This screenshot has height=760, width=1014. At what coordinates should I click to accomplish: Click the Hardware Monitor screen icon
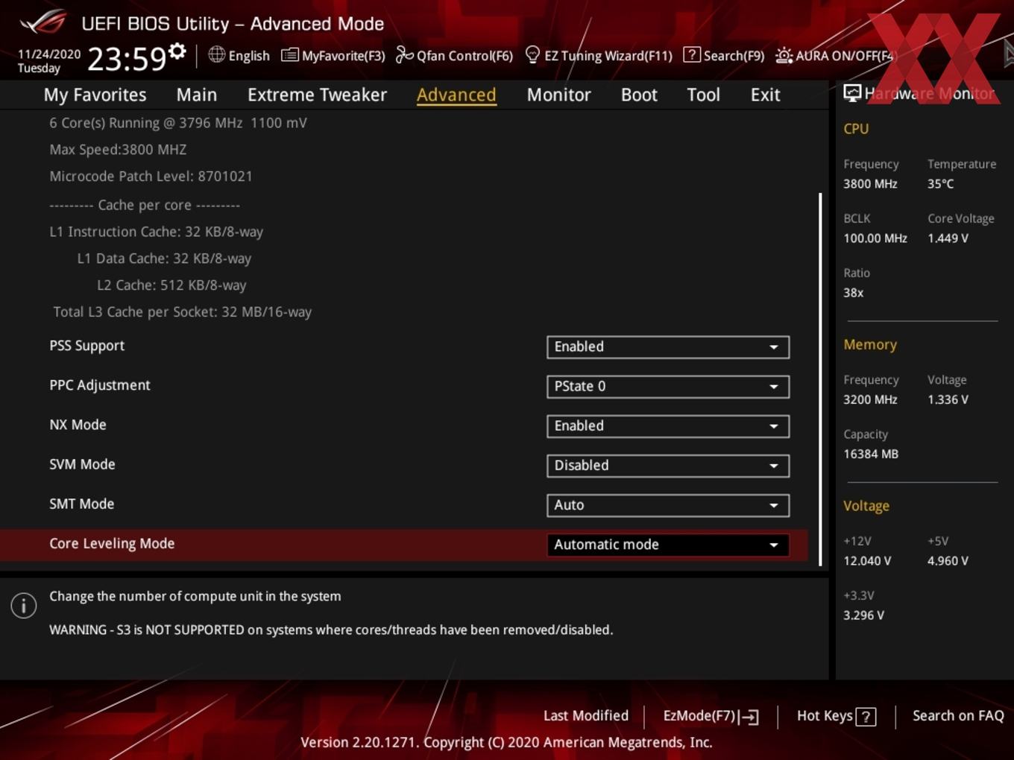tap(852, 92)
